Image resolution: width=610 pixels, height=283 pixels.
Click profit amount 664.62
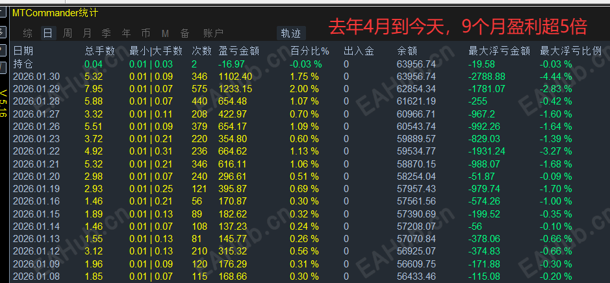click(x=233, y=152)
